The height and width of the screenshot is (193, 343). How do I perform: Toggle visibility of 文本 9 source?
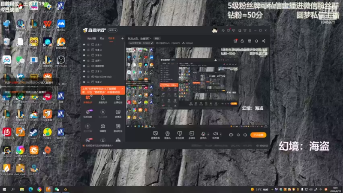click(x=84, y=55)
